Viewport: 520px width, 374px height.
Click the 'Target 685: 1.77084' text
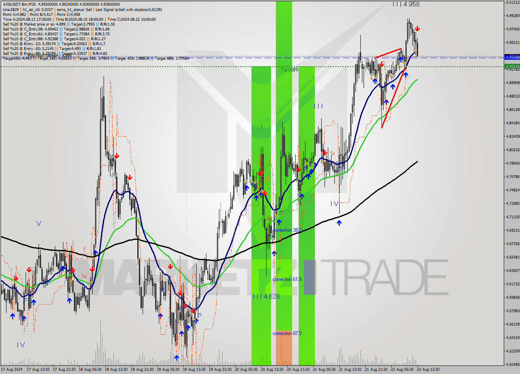(x=172, y=59)
